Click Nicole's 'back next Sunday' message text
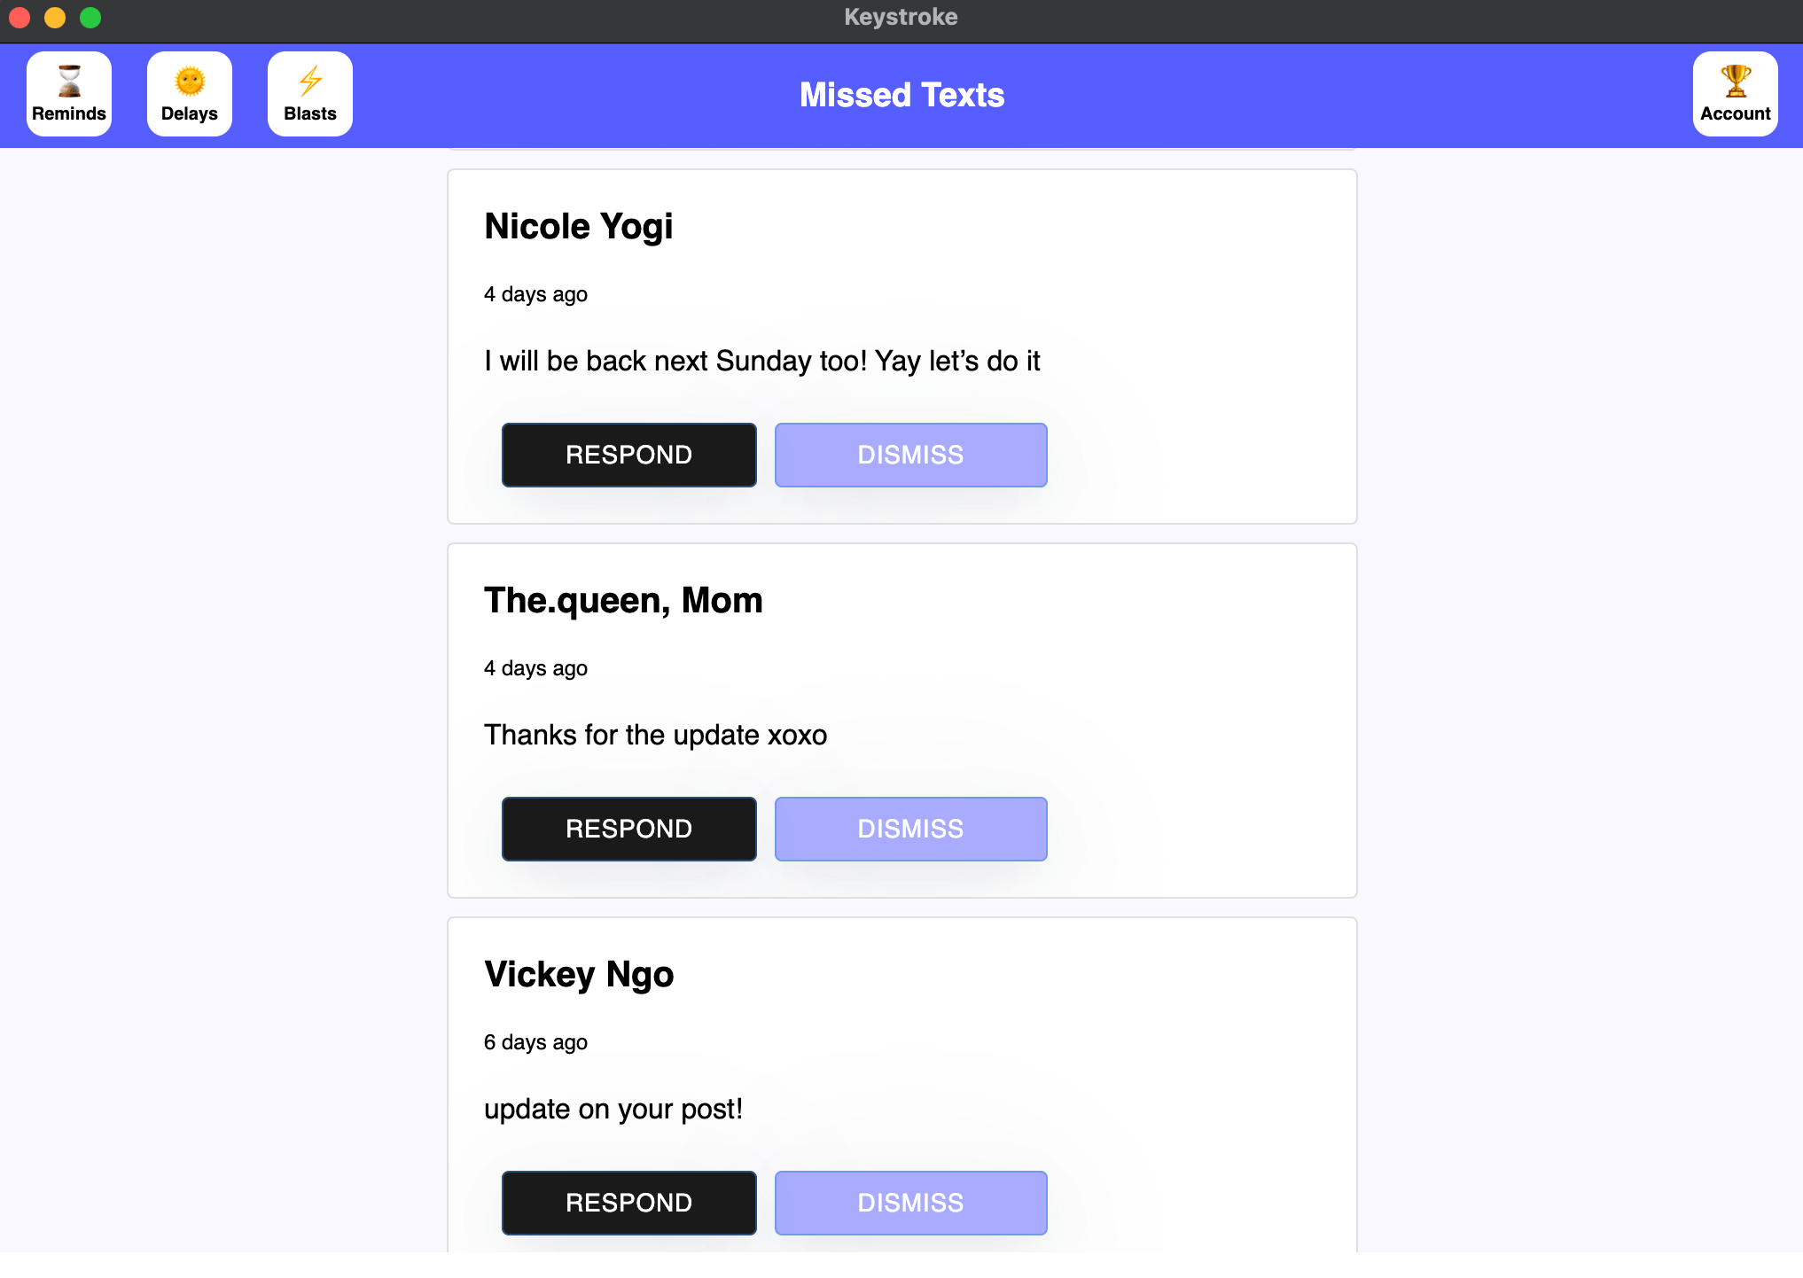 click(761, 361)
